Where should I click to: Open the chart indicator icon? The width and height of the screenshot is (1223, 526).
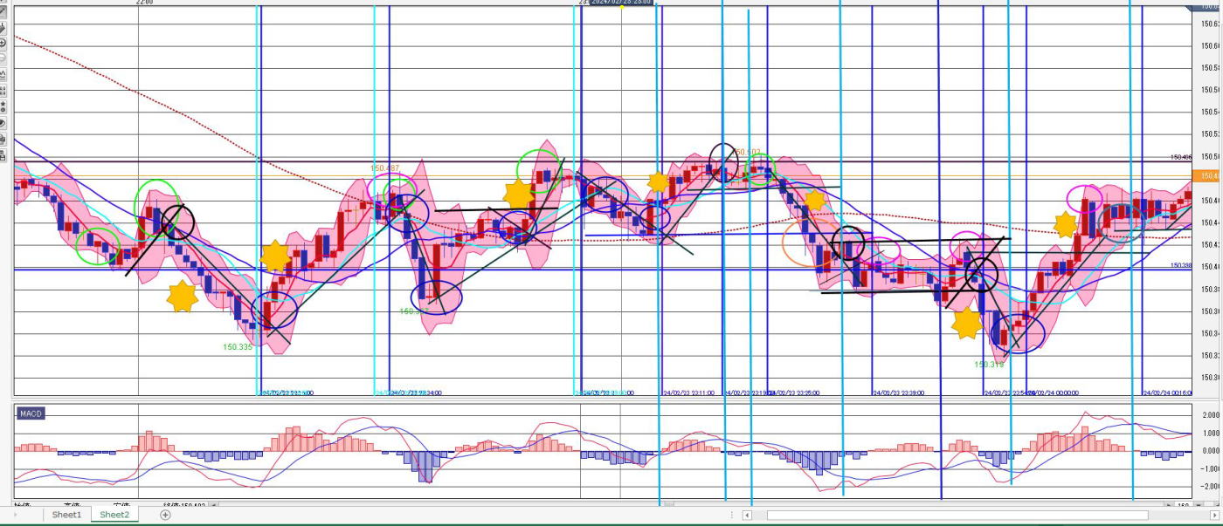click(3, 74)
